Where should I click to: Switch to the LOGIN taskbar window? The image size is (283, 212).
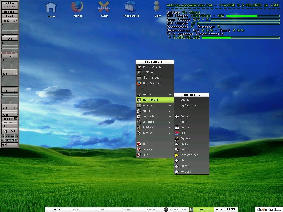coord(75,210)
